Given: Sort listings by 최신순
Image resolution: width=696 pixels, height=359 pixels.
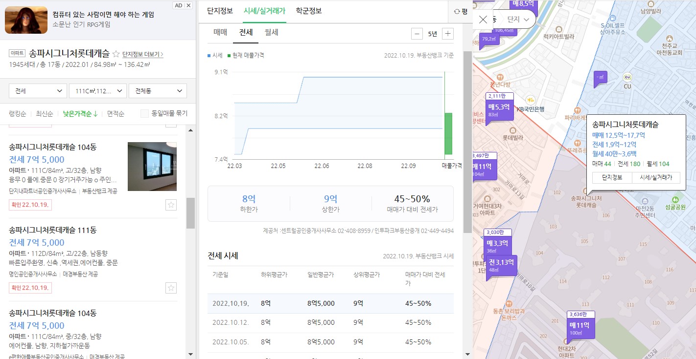Looking at the screenshot, I should coord(45,114).
